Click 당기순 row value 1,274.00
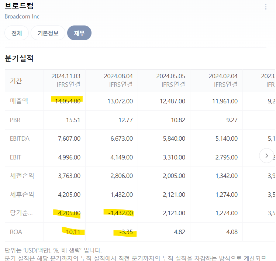The image size is (276, 261). 227,213
